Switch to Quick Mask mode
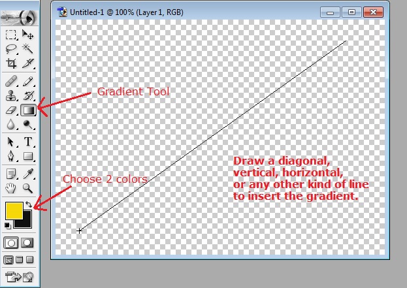Viewport: 407px width, 288px height. point(27,243)
